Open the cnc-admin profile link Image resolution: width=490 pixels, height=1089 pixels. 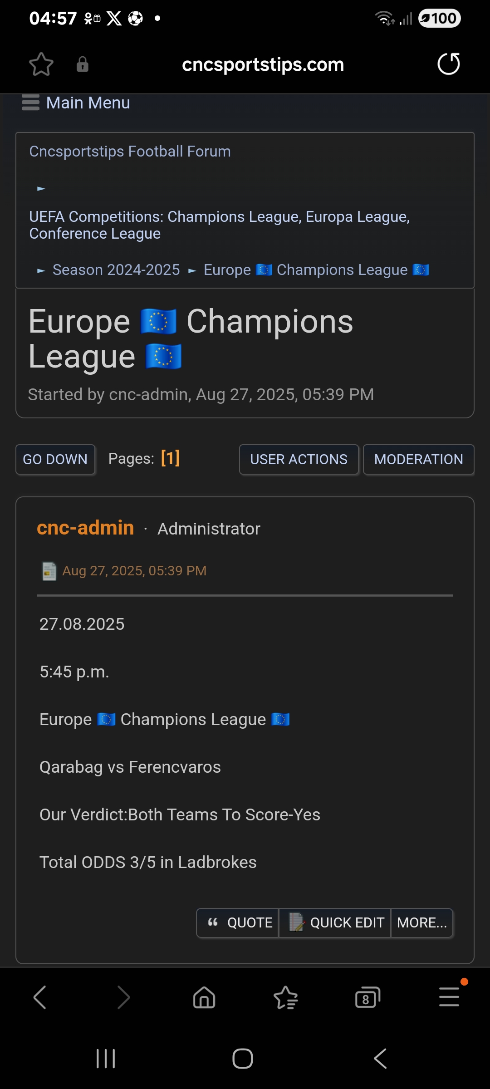(x=85, y=528)
